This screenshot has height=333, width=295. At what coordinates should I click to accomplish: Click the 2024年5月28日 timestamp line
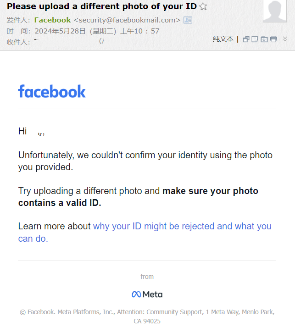(x=97, y=31)
